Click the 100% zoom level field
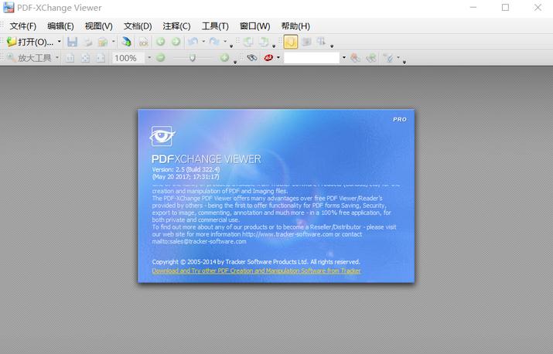Viewport: 553px width, 354px height. 128,58
